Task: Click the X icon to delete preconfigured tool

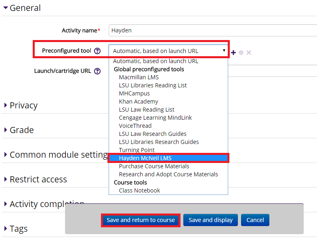Action: pos(249,53)
